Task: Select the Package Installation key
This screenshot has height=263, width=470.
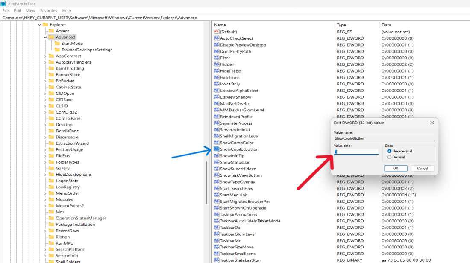Action: 75,225
